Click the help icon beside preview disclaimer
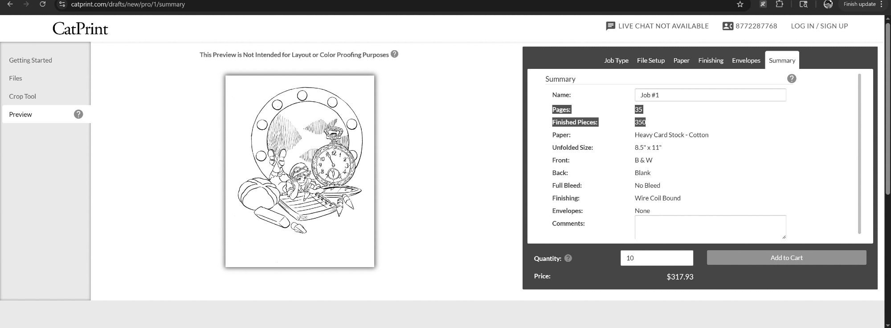This screenshot has width=891, height=328. click(x=394, y=54)
